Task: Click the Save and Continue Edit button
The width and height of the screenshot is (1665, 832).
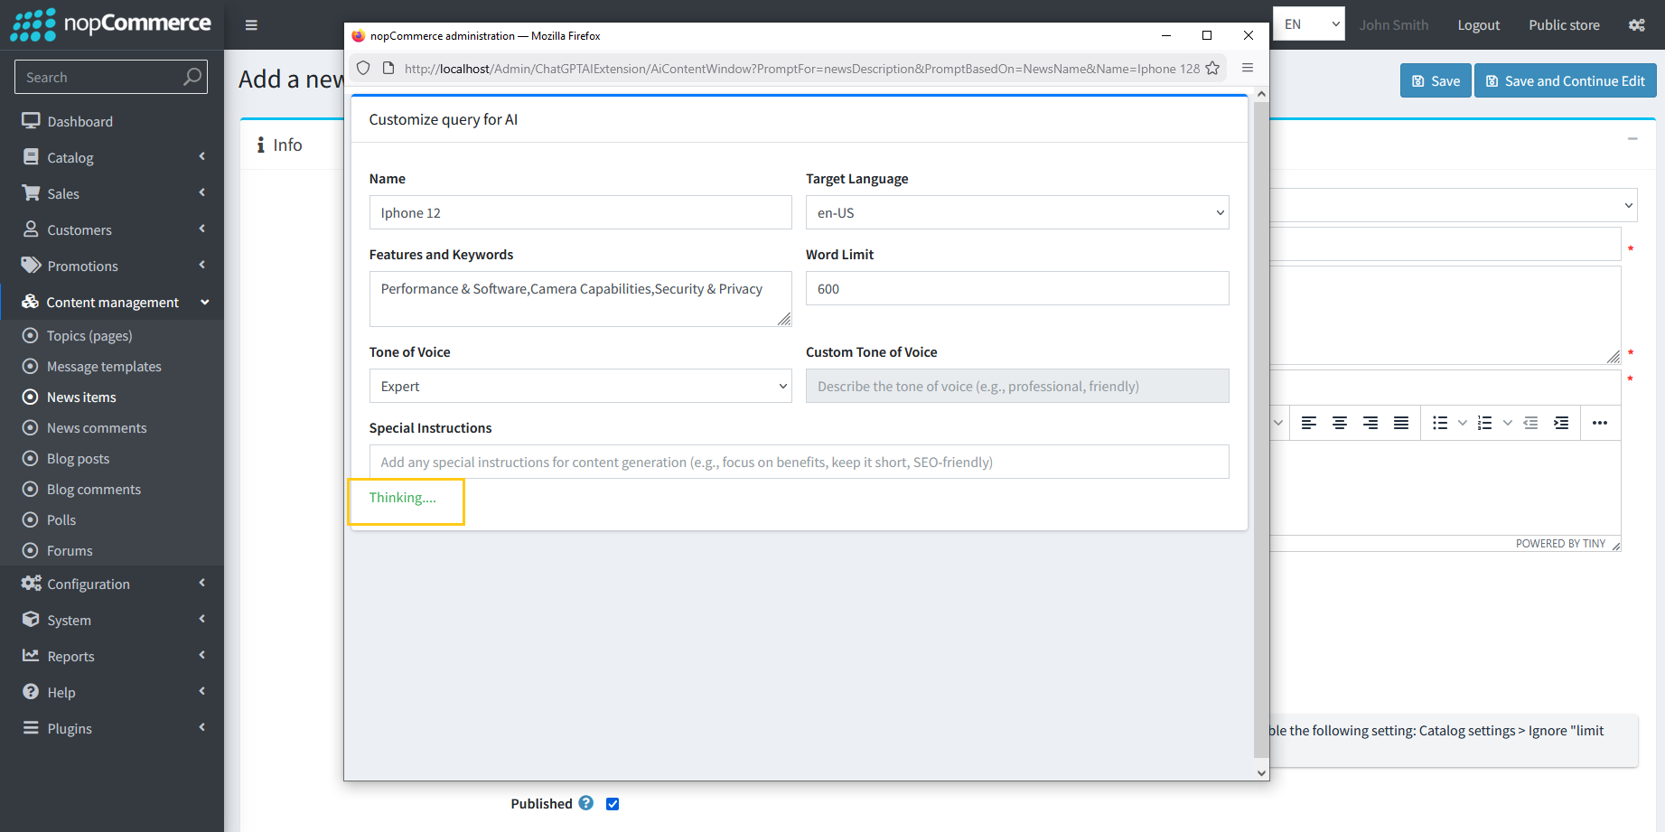Action: pos(1565,81)
